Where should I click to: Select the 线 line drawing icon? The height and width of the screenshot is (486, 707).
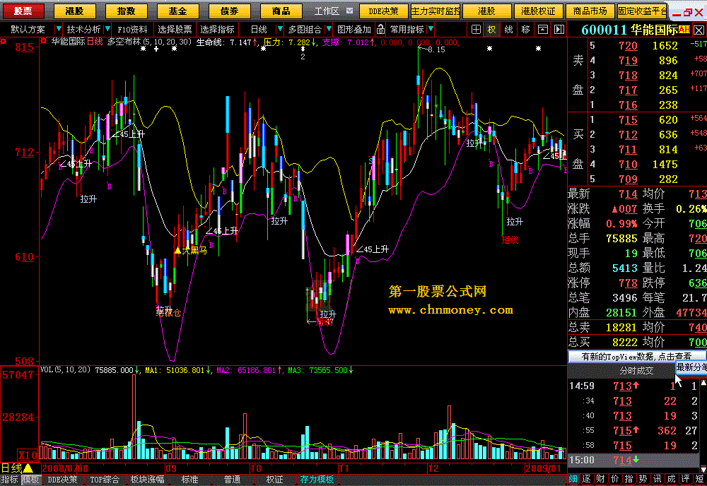point(508,30)
